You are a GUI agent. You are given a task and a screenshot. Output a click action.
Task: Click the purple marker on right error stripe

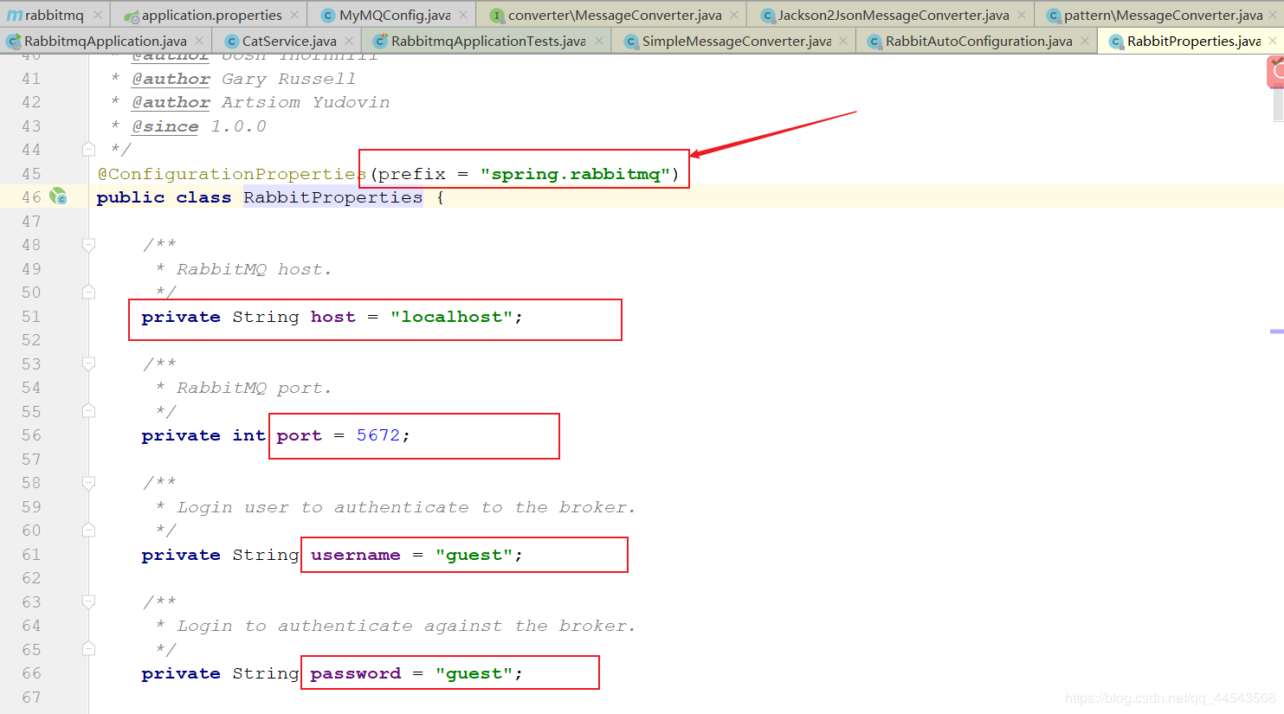[x=1277, y=331]
